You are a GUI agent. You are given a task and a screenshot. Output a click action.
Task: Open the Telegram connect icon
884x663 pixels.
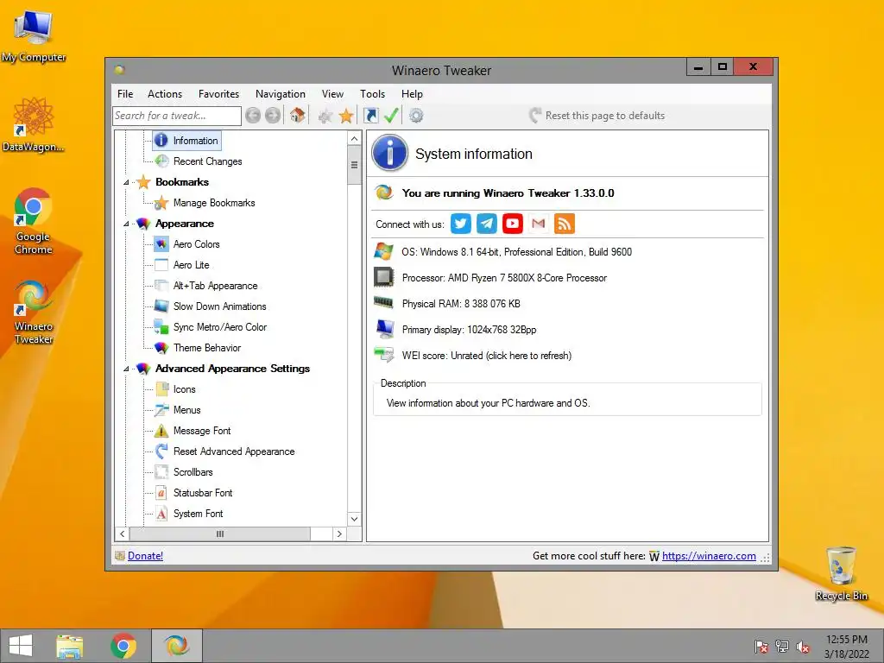click(487, 224)
